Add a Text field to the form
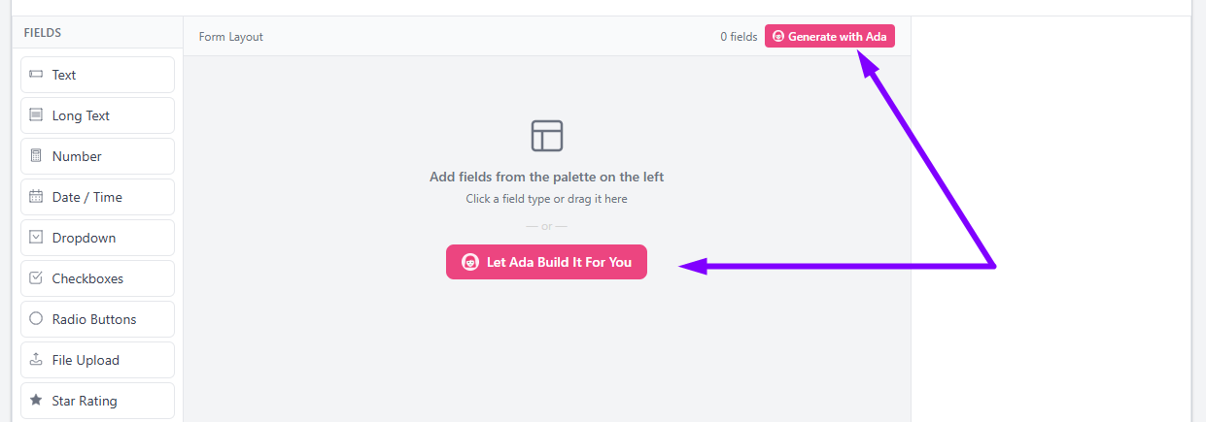Image resolution: width=1206 pixels, height=422 pixels. [97, 75]
